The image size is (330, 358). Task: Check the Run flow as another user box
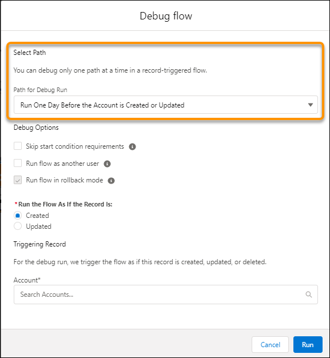(x=18, y=163)
